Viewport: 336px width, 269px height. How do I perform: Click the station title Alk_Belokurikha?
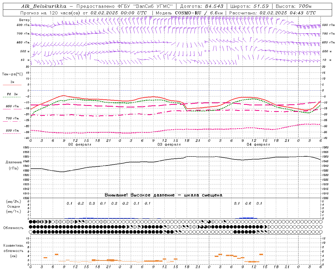[44, 6]
